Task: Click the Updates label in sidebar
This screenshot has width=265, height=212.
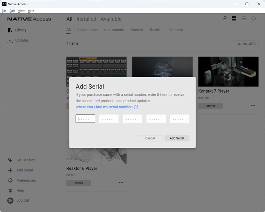Action: click(22, 40)
